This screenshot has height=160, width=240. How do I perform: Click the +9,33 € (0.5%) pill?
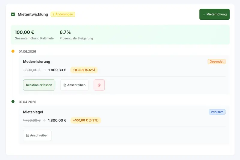pos(84,70)
